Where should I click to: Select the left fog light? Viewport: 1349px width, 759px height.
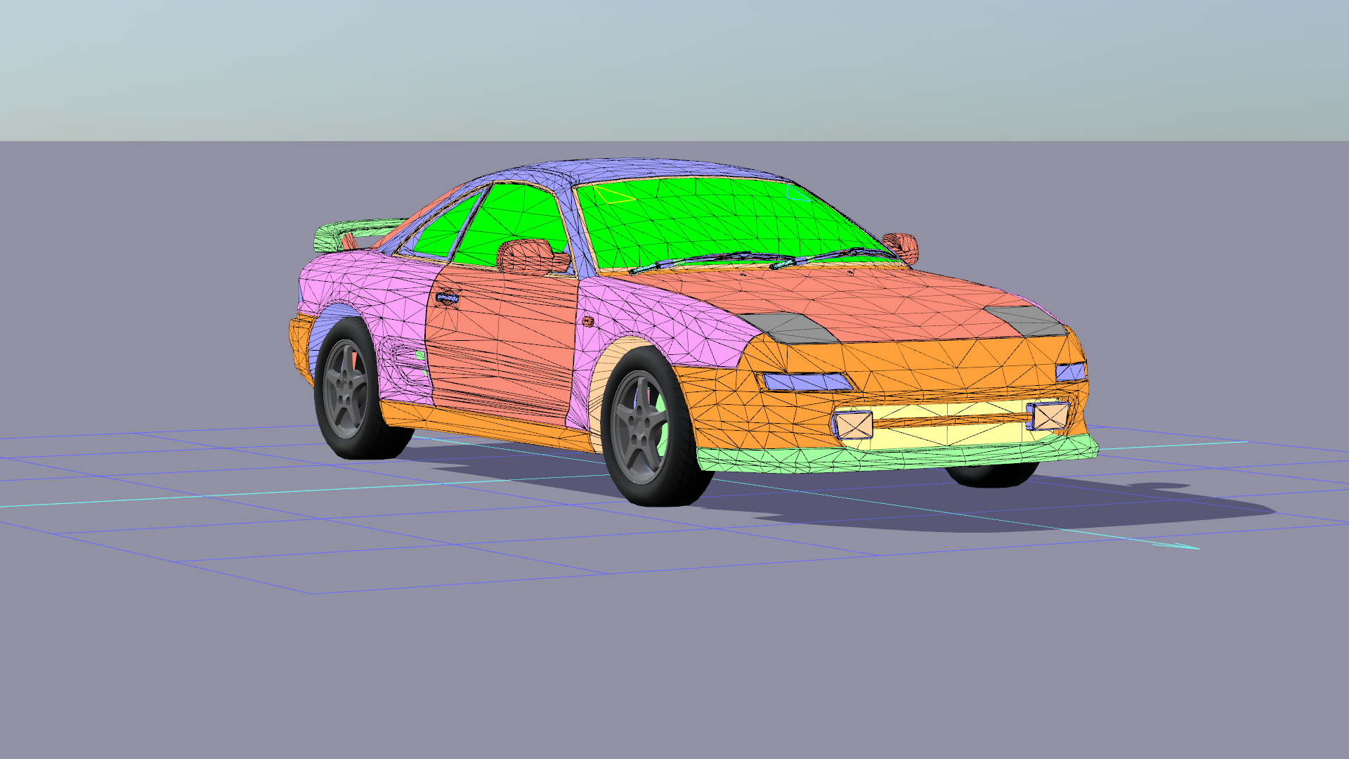coord(854,424)
